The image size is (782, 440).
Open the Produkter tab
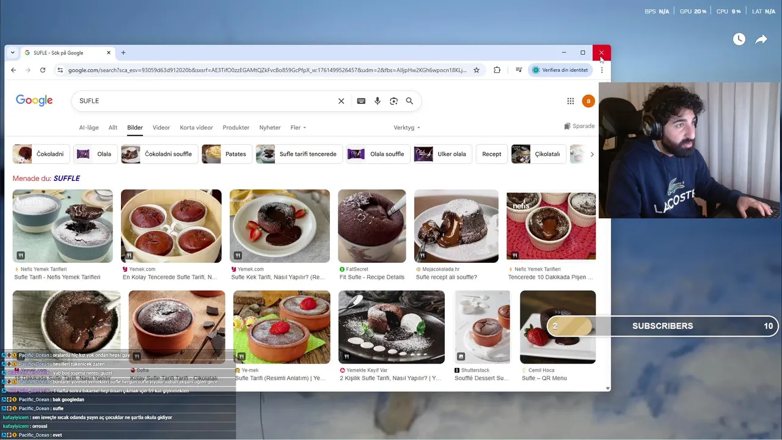[236, 128]
